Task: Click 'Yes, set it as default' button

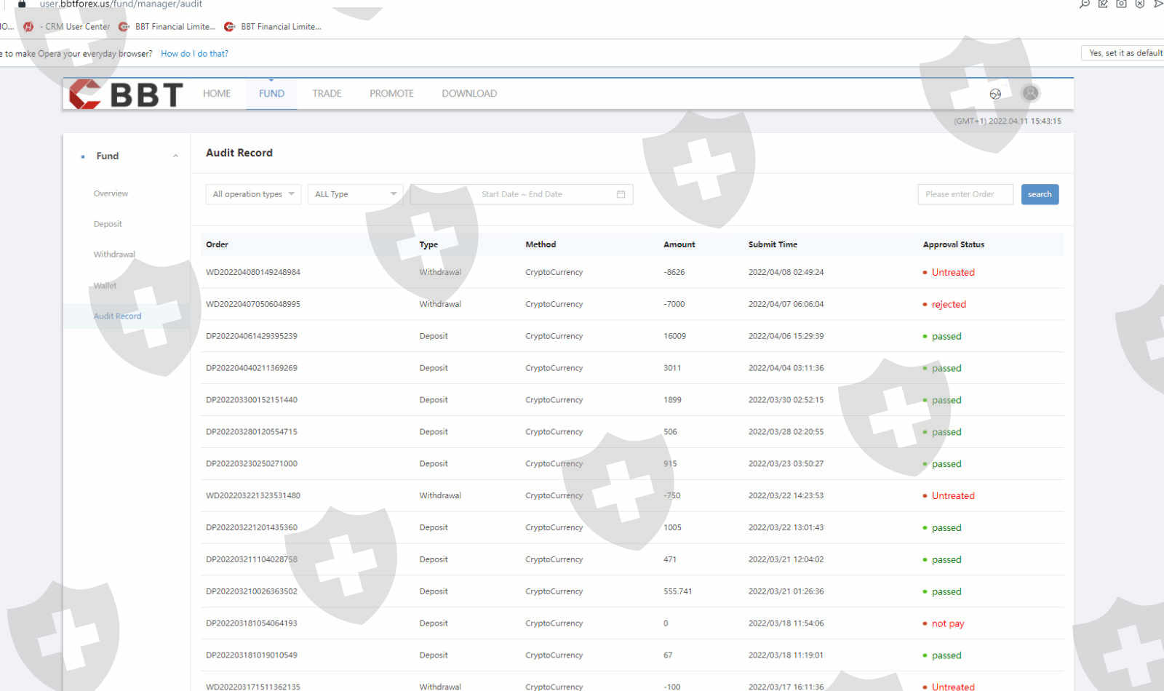Action: pyautogui.click(x=1124, y=53)
